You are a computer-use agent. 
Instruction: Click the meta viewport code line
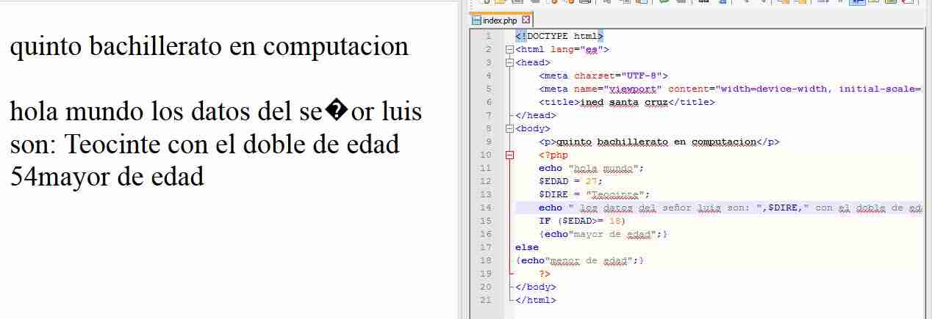(x=731, y=89)
